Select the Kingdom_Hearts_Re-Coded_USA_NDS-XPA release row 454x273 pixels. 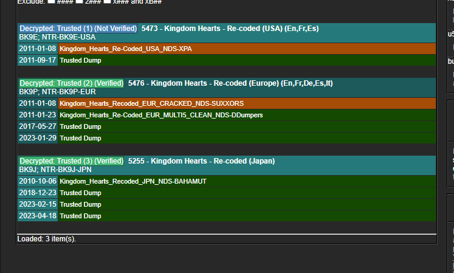(x=227, y=49)
